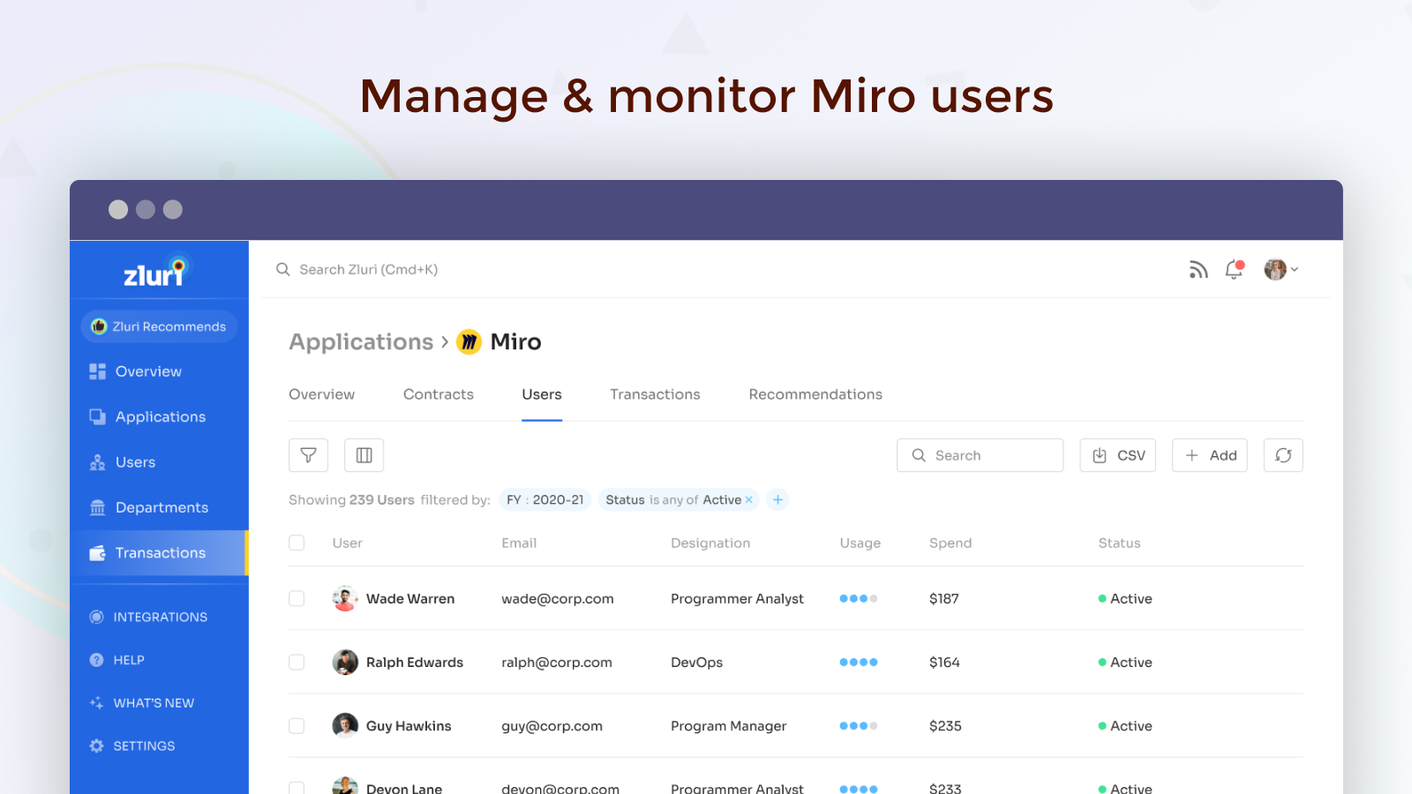Open the notifications bell

1234,270
